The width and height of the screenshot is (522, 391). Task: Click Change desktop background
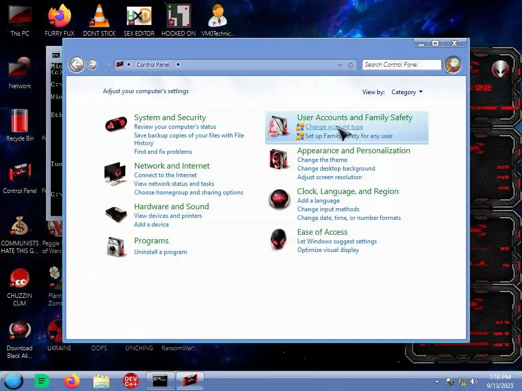[x=336, y=169]
